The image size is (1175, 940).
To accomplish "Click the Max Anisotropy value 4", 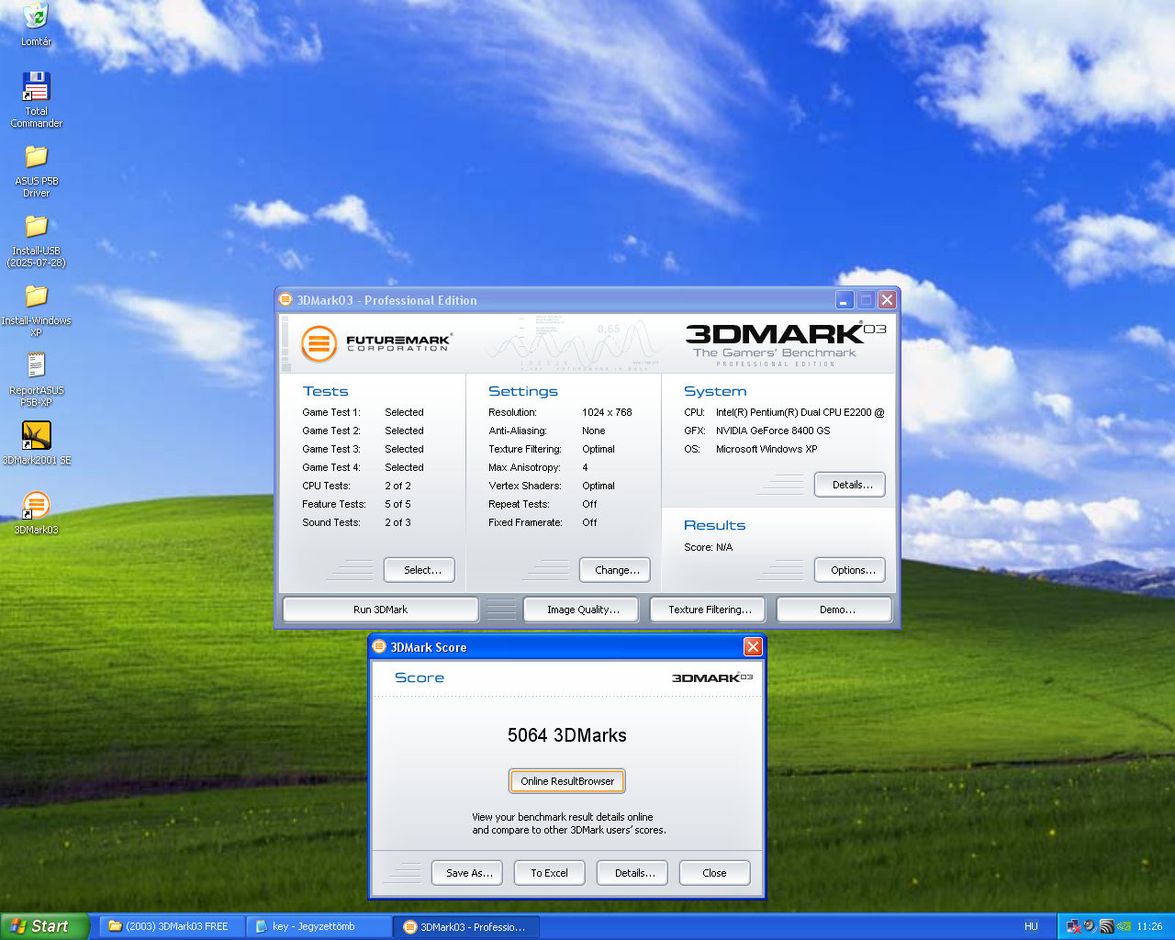I will pyautogui.click(x=585, y=467).
